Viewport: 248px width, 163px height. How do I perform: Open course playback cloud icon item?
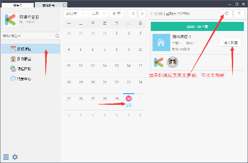tap(13, 69)
